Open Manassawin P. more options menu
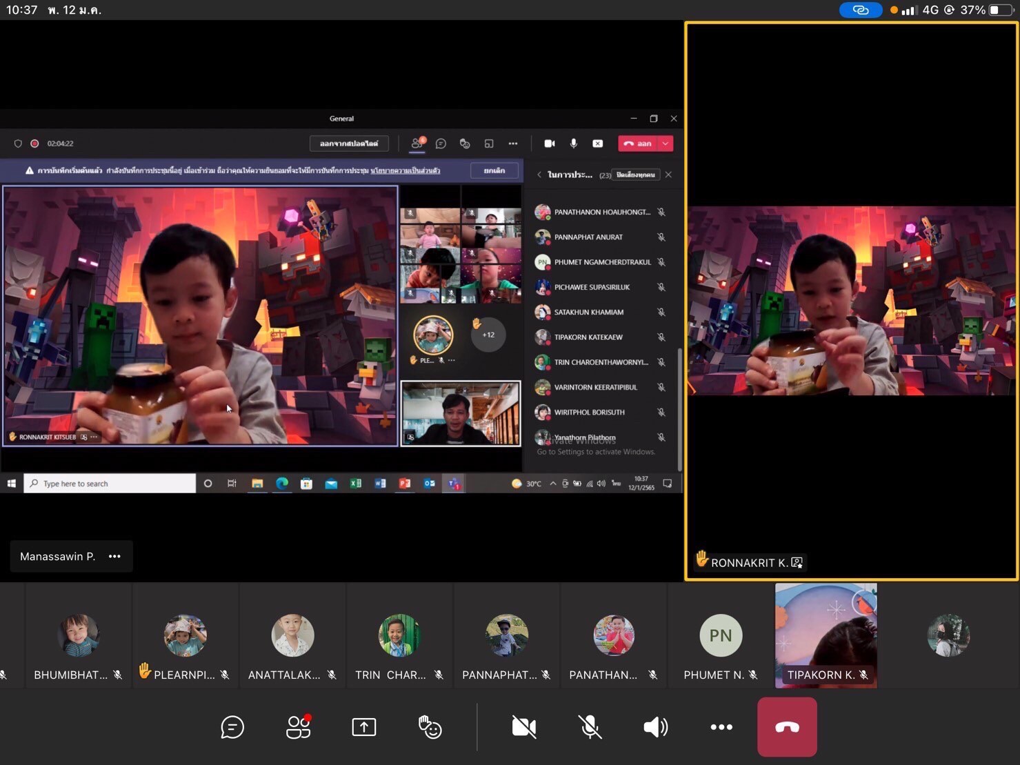 (x=114, y=557)
